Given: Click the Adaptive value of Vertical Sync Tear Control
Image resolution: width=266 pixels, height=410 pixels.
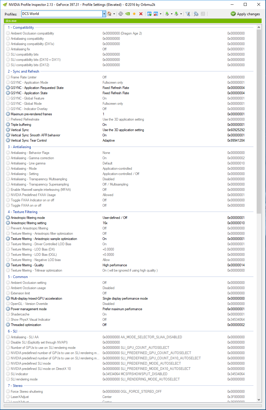Looking at the screenshot, I should click(x=109, y=140).
